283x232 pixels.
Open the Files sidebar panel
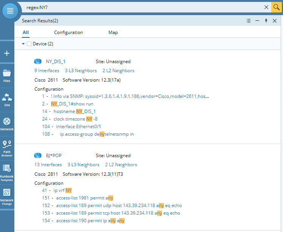coord(7,76)
